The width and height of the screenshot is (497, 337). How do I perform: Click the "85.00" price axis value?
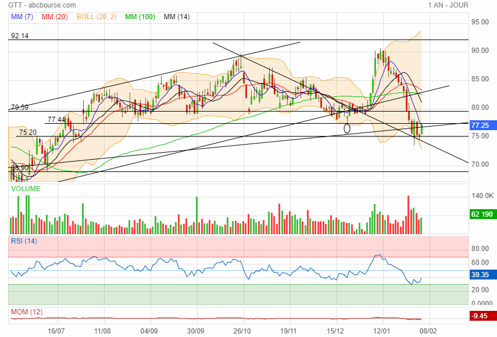[x=480, y=79]
